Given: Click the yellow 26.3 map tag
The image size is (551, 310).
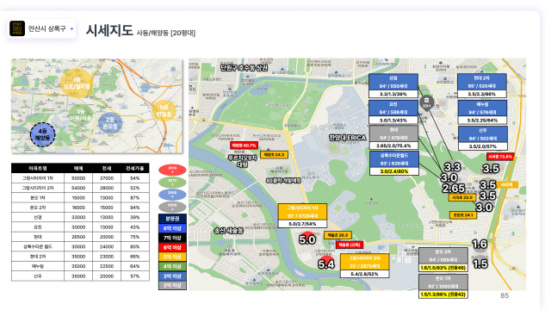Looking at the screenshot, I should (x=337, y=235).
